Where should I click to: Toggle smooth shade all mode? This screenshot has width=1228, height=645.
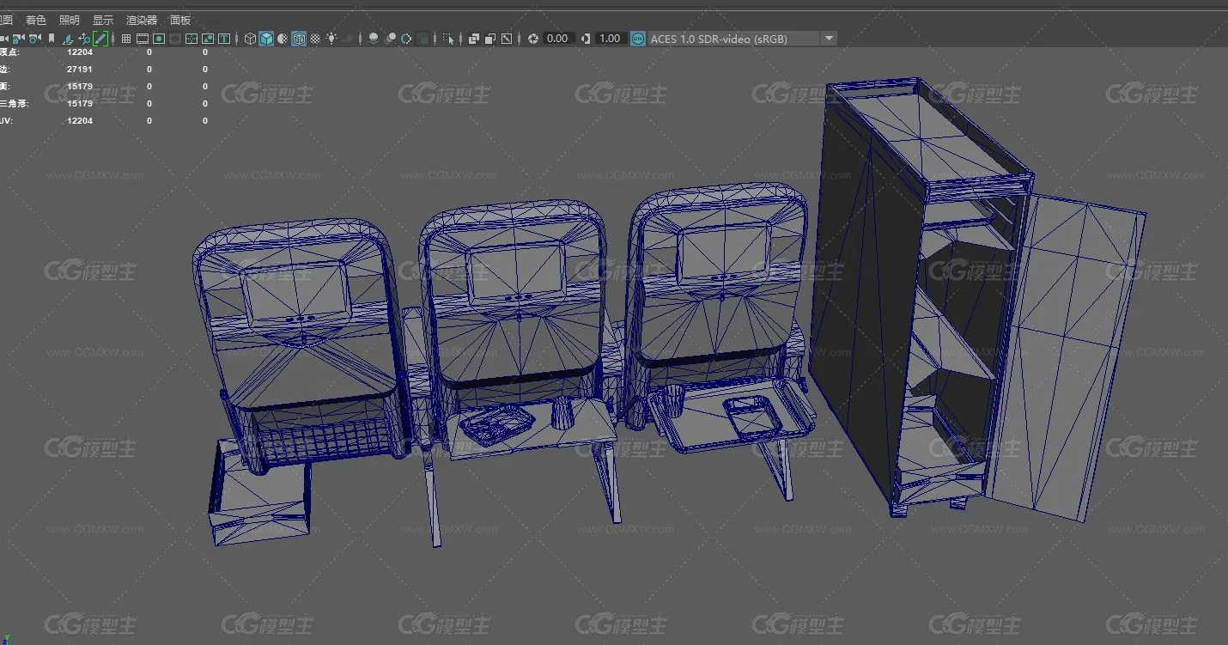[266, 39]
